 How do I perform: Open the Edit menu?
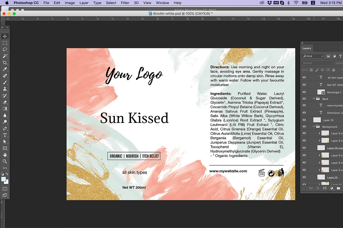pos(57,3)
